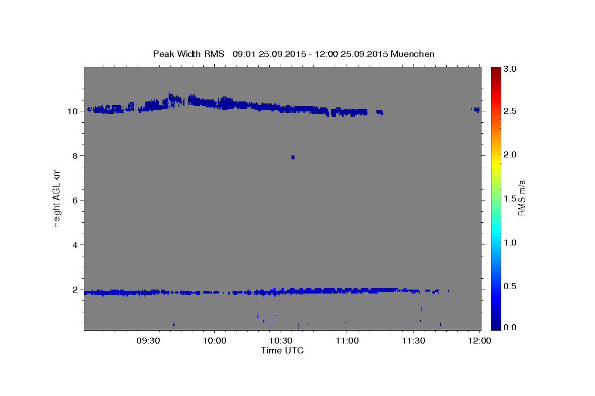Click the colorbar value 2.5
This screenshot has width=595, height=396.
coord(510,111)
